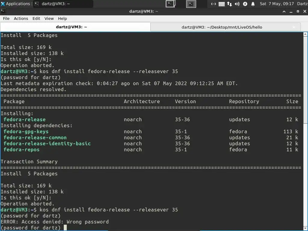308x231 pixels.
Task: Open the View menu
Action: tap(49, 18)
